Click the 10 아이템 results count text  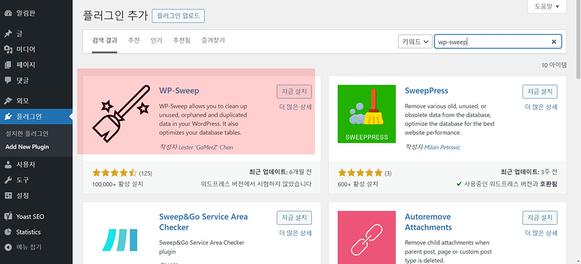pos(554,65)
